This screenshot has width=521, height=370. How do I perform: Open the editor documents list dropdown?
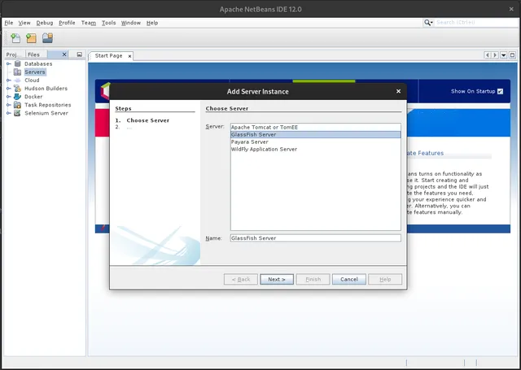(x=504, y=55)
